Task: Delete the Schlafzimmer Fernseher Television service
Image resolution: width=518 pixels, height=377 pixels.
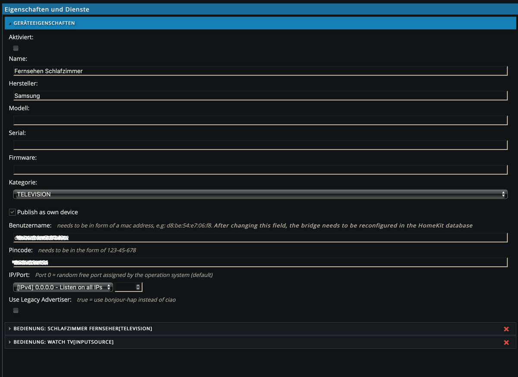Action: pyautogui.click(x=506, y=329)
